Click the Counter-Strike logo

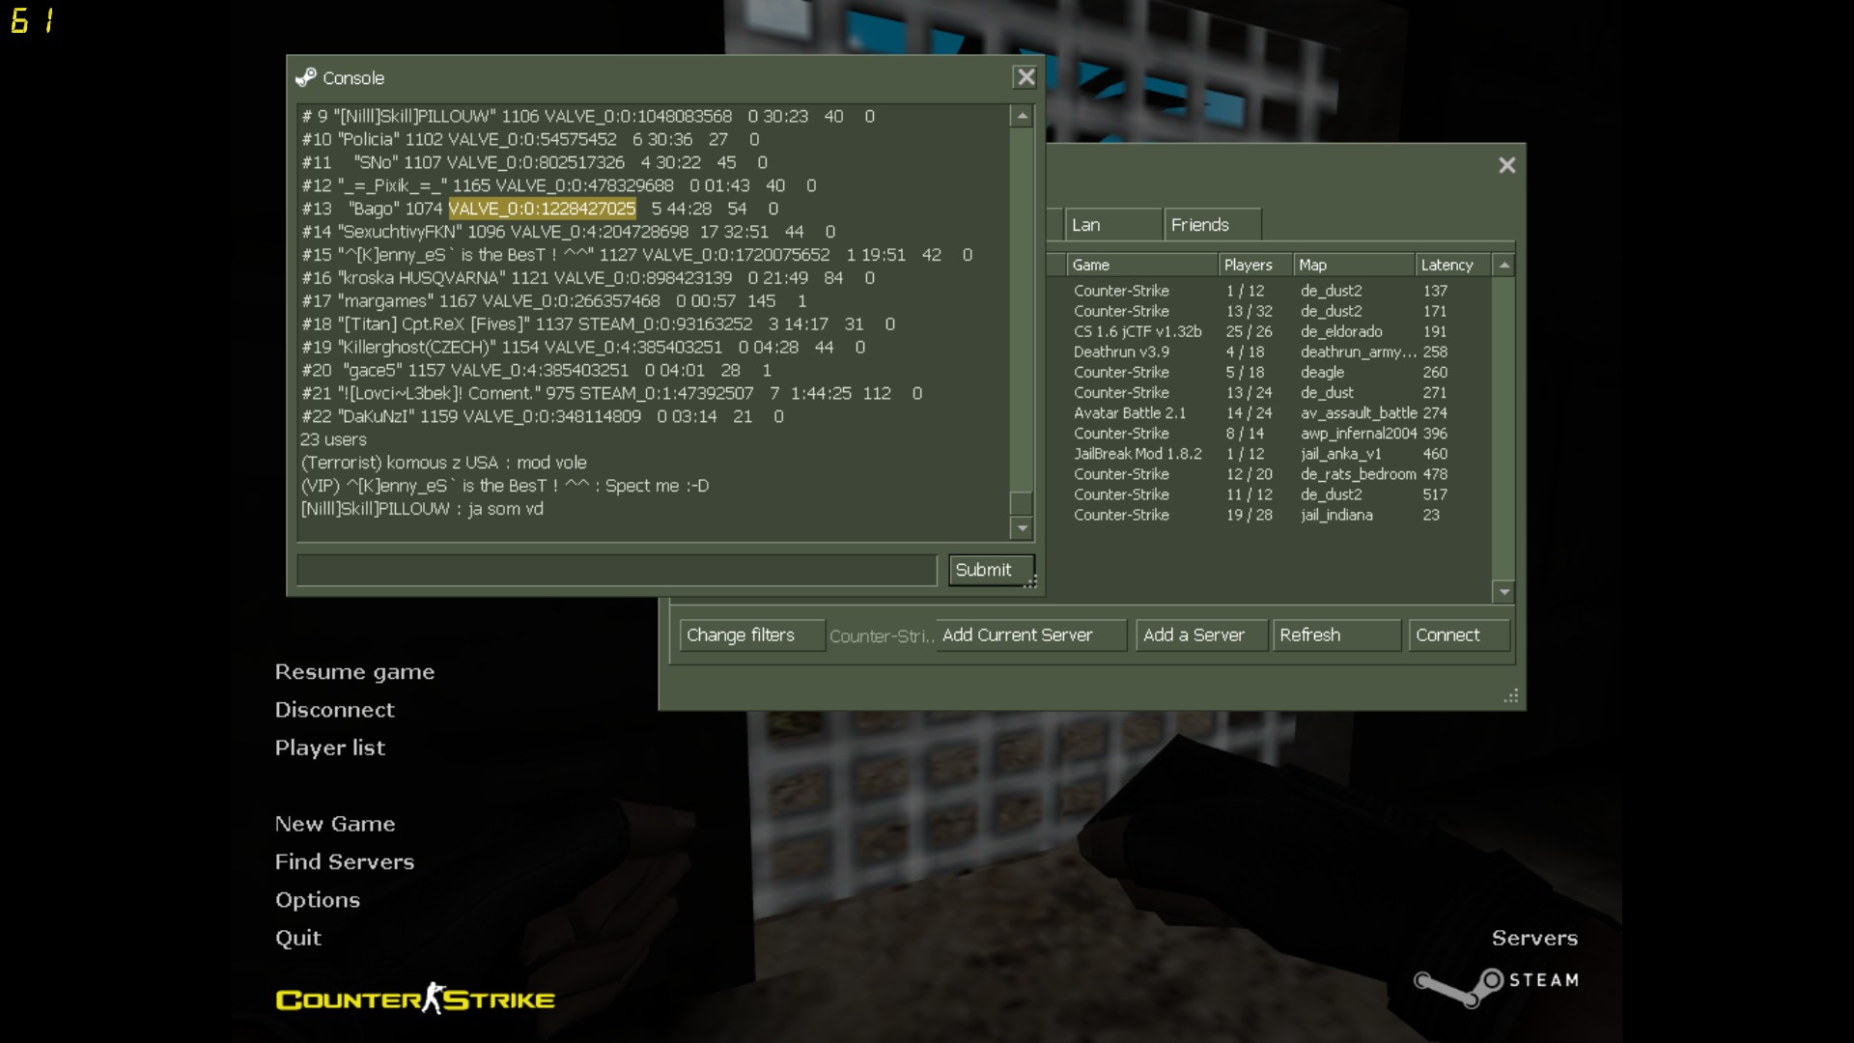click(415, 999)
